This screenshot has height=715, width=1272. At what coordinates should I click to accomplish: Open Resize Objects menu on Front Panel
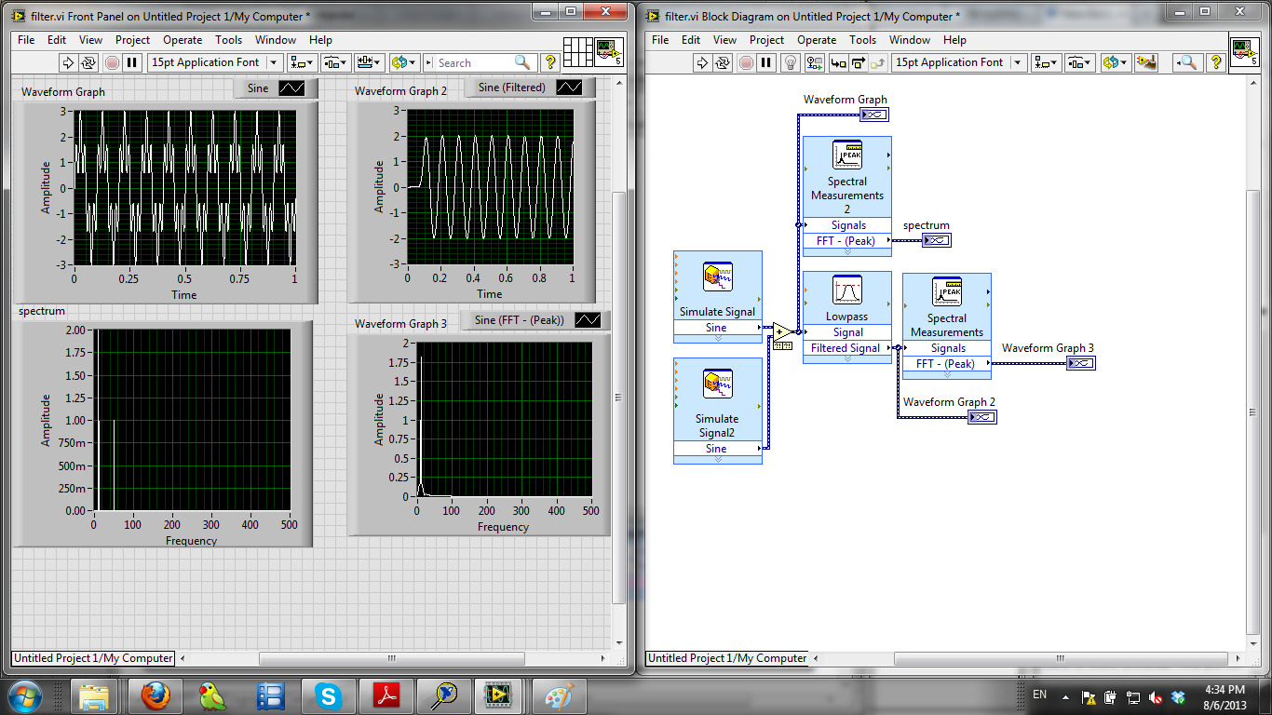coord(368,62)
